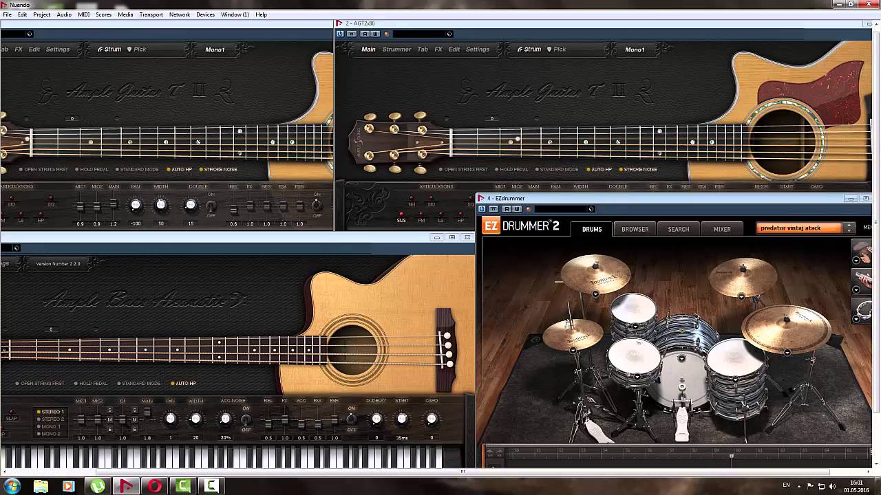This screenshot has height=495, width=881.
Task: Click the volume icon in system tray
Action: tap(833, 486)
